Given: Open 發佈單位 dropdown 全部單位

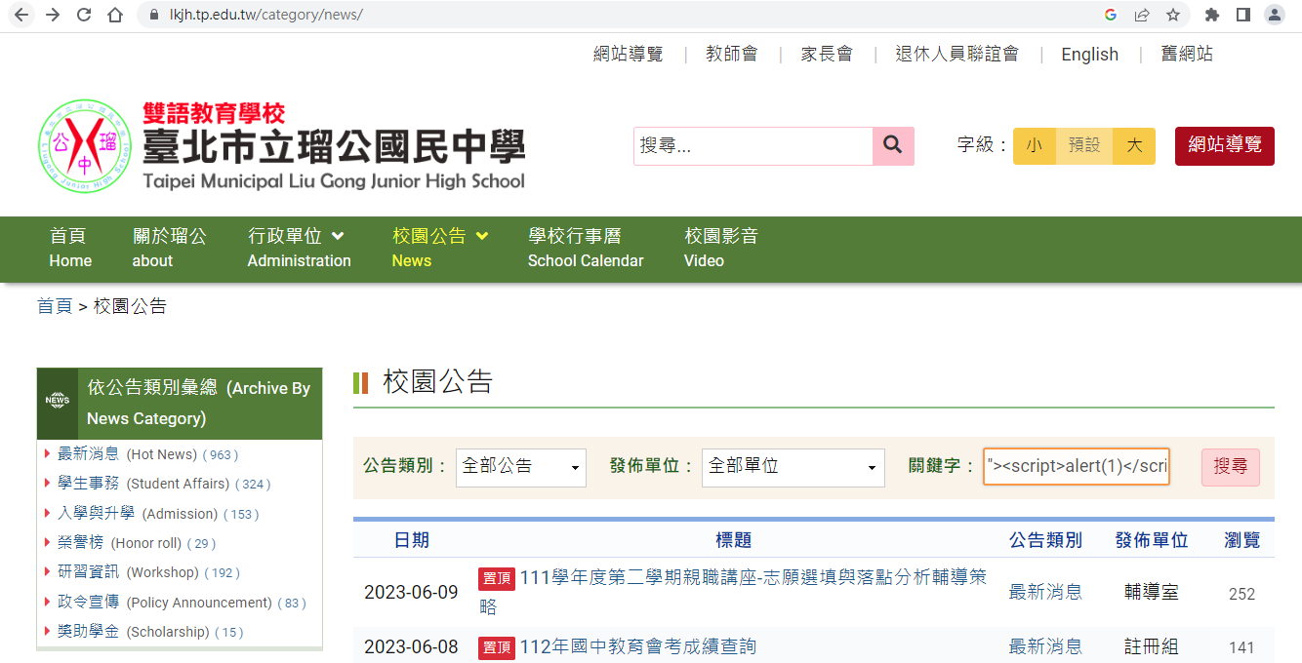Looking at the screenshot, I should click(x=793, y=467).
